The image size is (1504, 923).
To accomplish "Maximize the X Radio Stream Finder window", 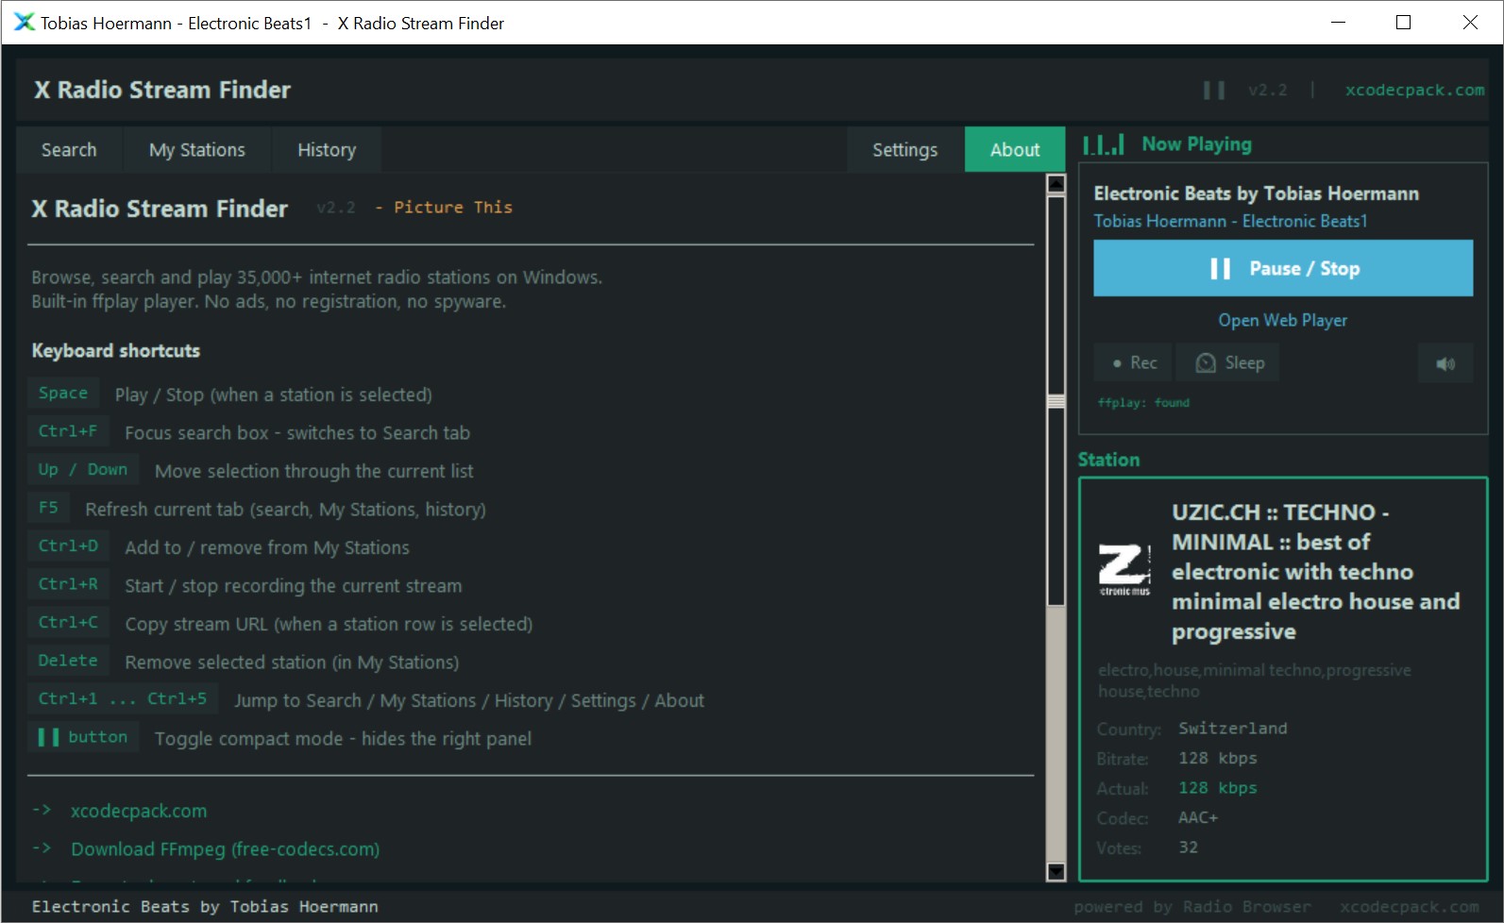I will tap(1403, 23).
